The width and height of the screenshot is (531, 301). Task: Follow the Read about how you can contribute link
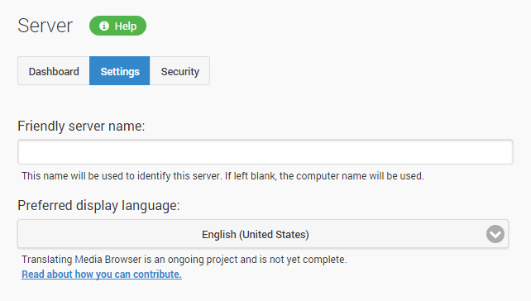[x=102, y=275]
